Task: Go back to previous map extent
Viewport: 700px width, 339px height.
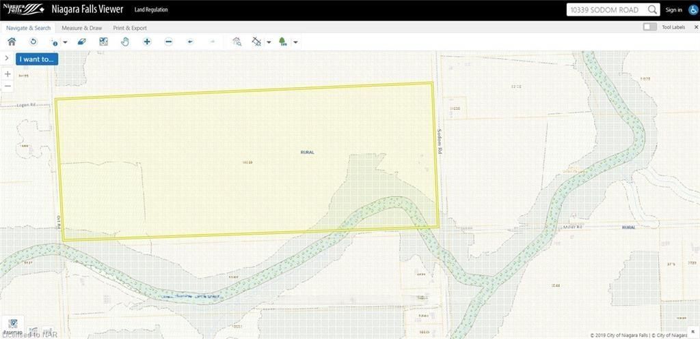Action: coord(190,42)
